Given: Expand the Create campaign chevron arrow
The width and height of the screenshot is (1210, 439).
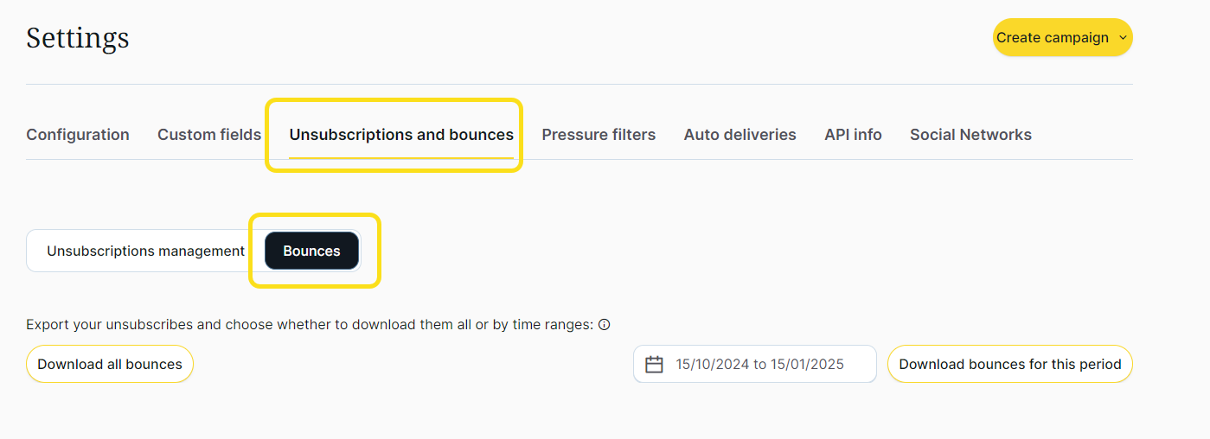Looking at the screenshot, I should (1123, 38).
